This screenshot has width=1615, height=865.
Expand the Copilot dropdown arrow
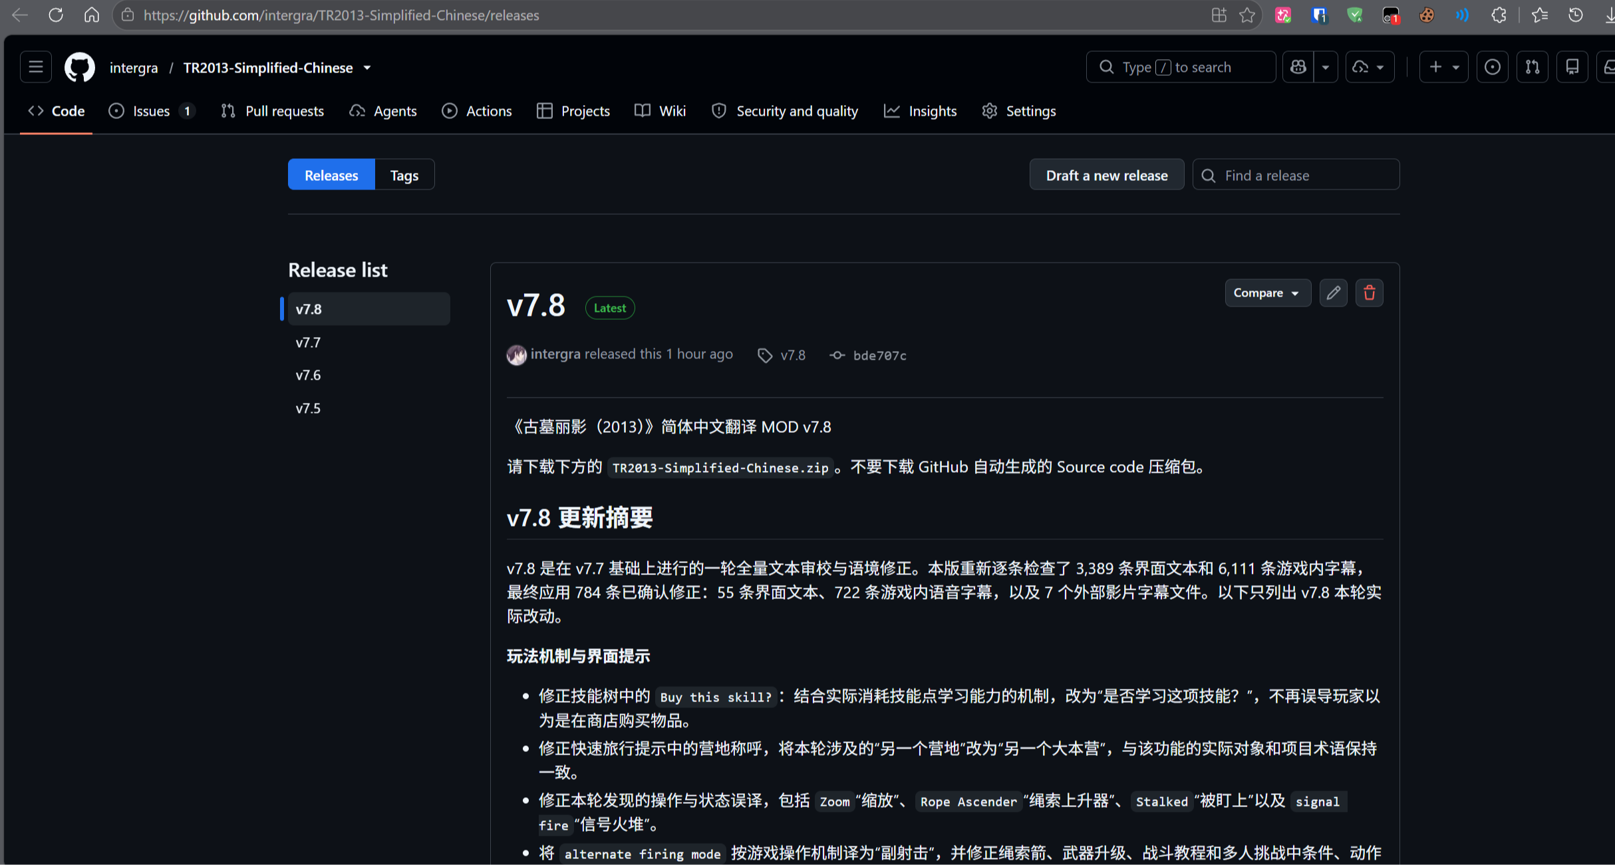(1326, 67)
